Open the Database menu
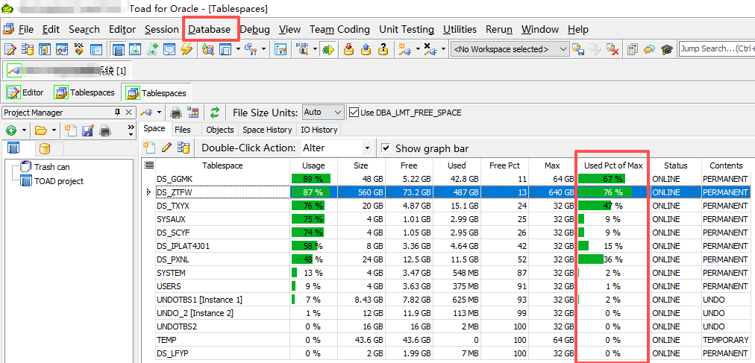Image resolution: width=755 pixels, height=363 pixels. 209,29
